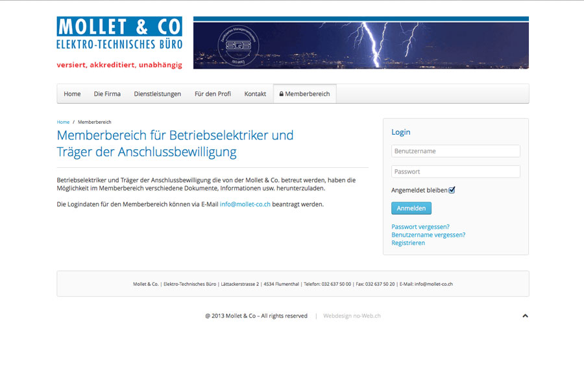Toggle the Angemeldet bleiben checkbox
Image resolution: width=584 pixels, height=389 pixels.
[452, 190]
